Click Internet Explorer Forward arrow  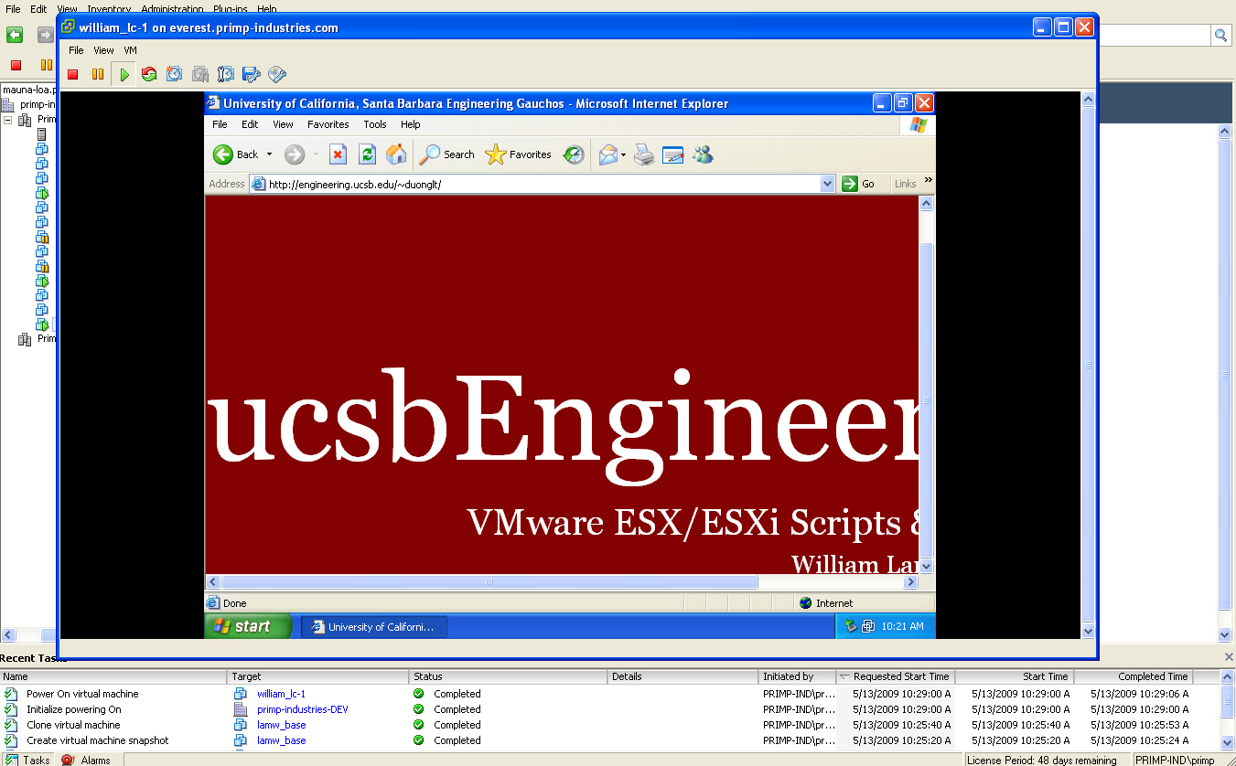coord(295,154)
